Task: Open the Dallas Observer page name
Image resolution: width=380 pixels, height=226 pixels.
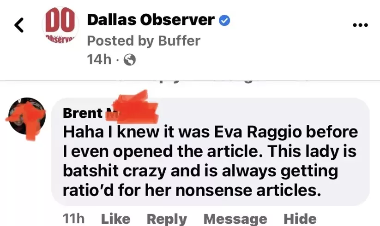Action: (x=151, y=20)
